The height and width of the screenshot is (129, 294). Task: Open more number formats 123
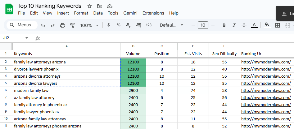pyautogui.click(x=149, y=25)
